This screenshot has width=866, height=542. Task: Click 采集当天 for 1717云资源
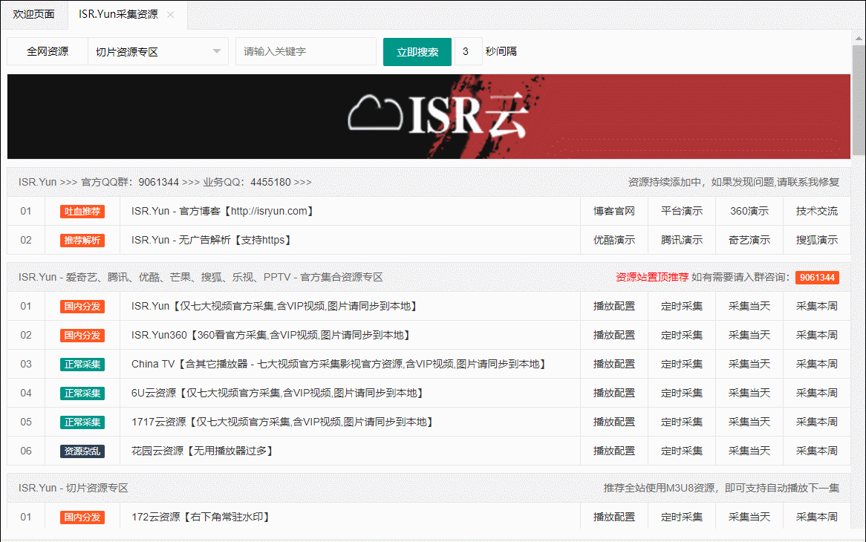pos(749,422)
